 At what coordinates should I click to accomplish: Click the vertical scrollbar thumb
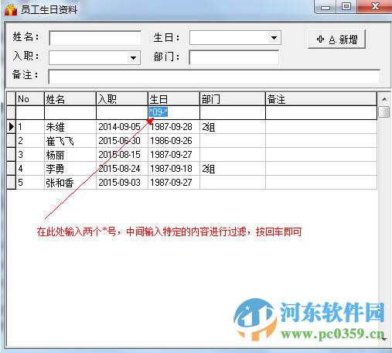click(x=384, y=111)
